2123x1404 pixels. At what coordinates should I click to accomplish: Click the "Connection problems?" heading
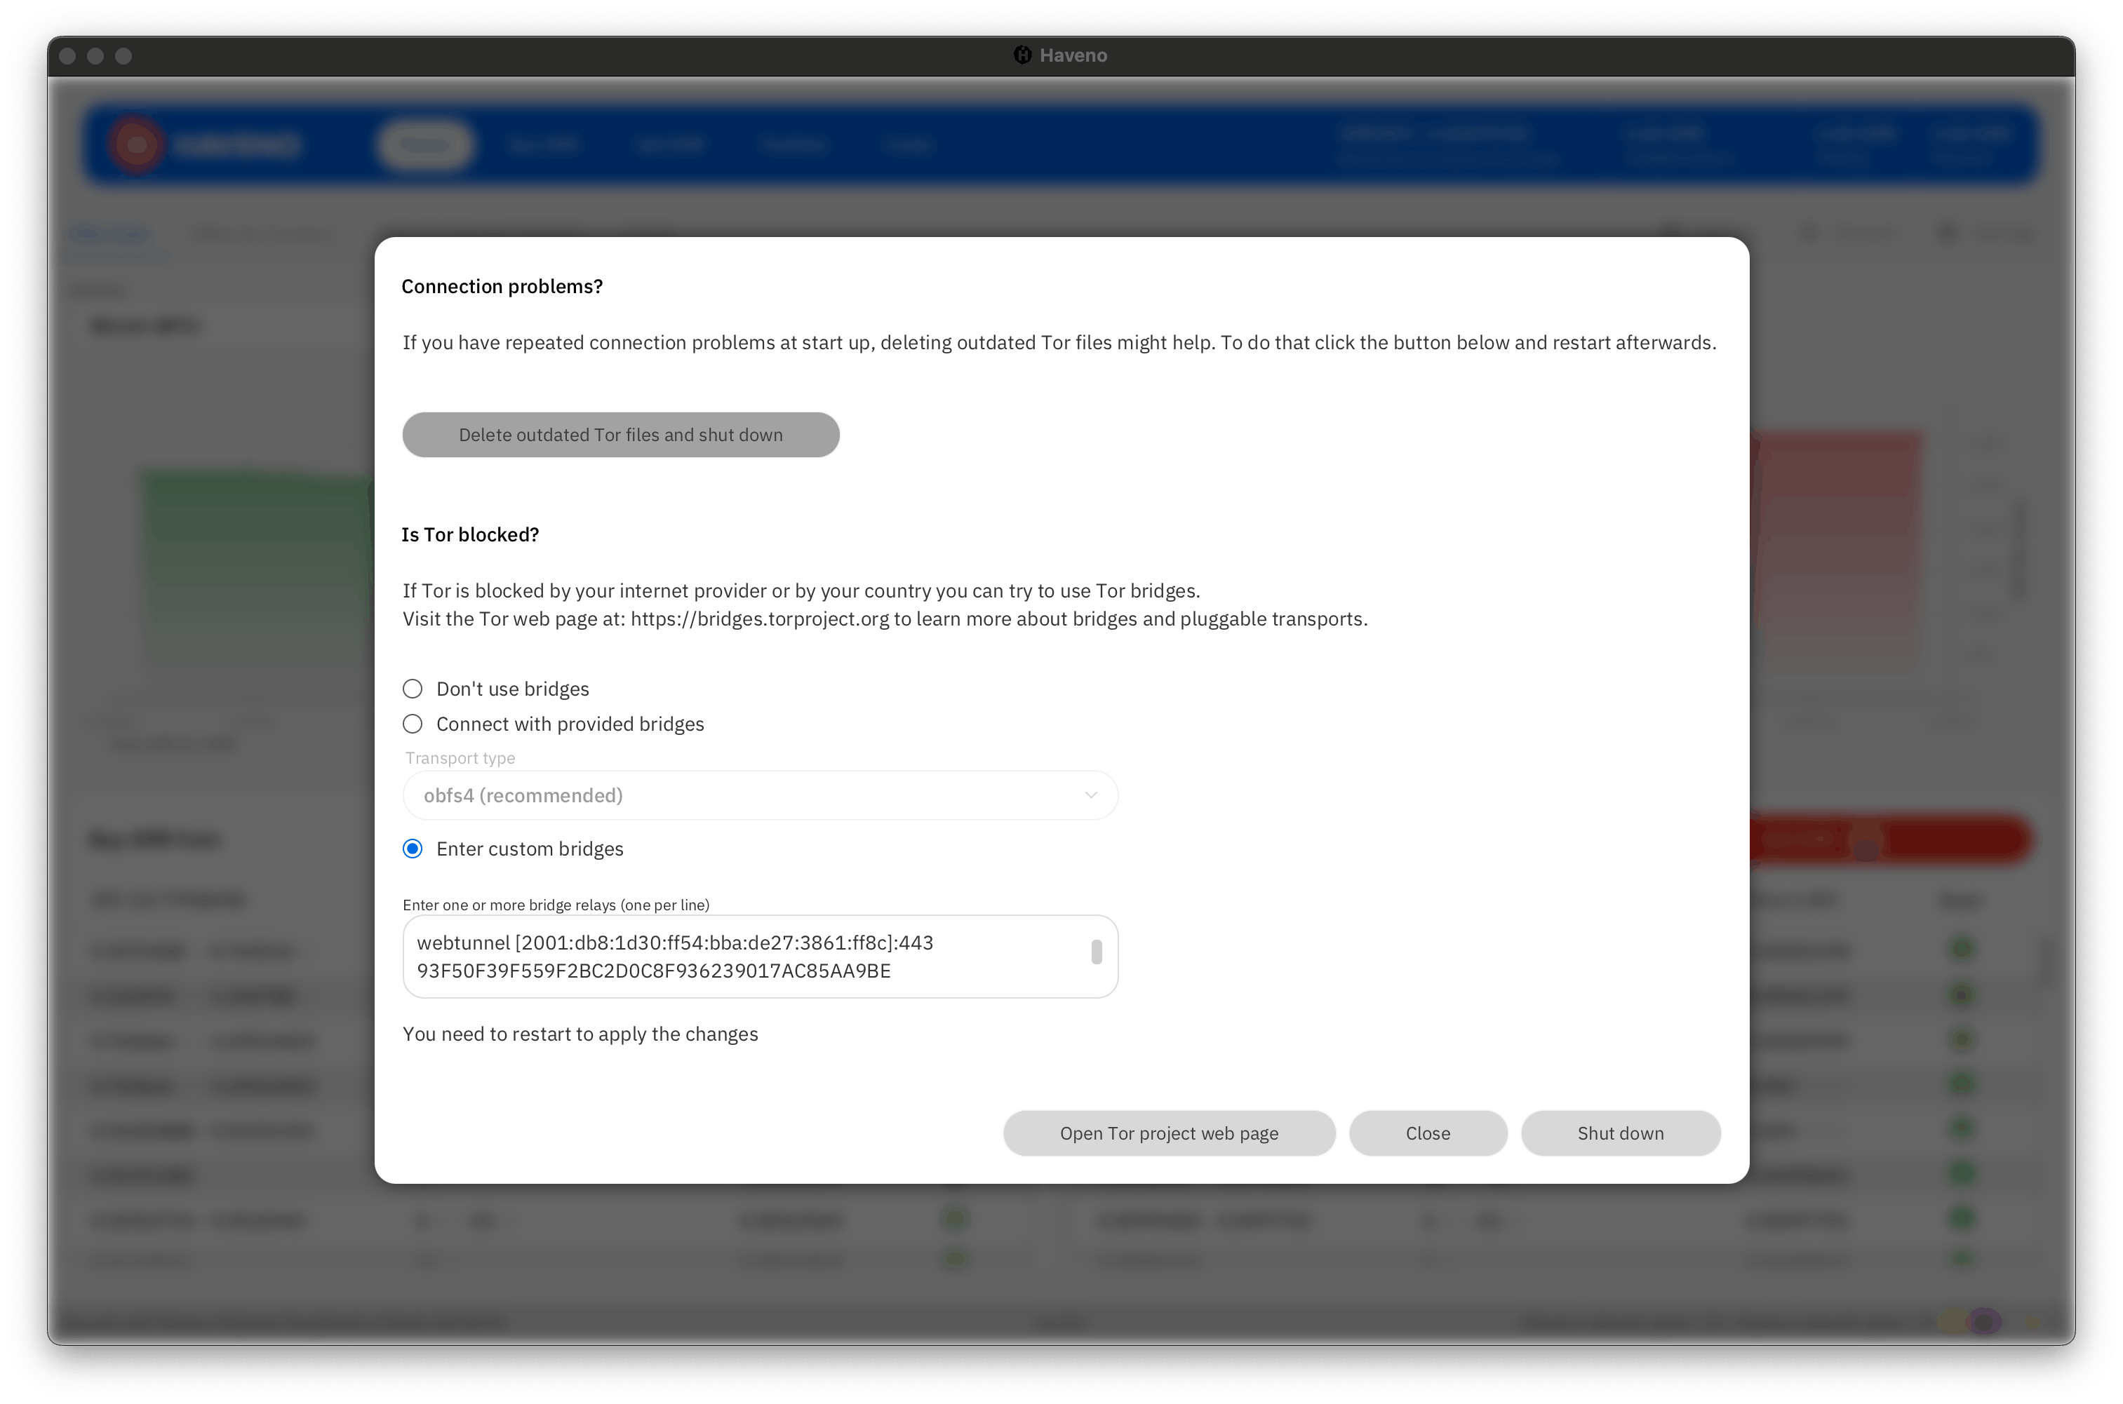[502, 287]
